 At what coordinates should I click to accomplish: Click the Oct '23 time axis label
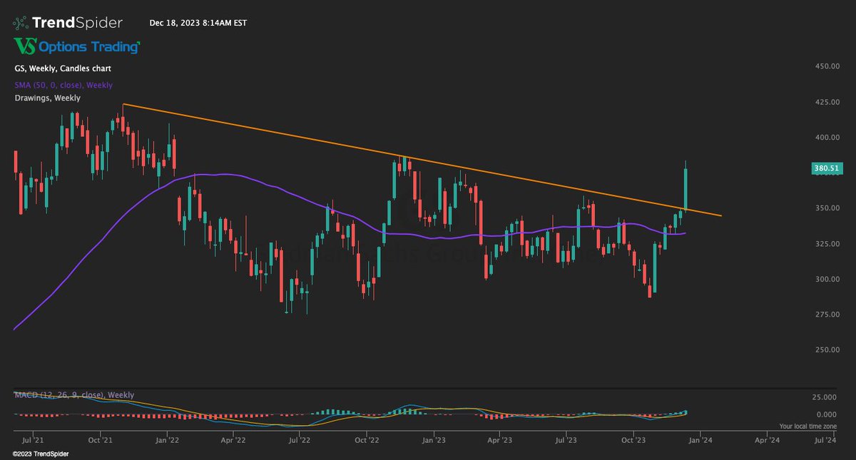[633, 441]
